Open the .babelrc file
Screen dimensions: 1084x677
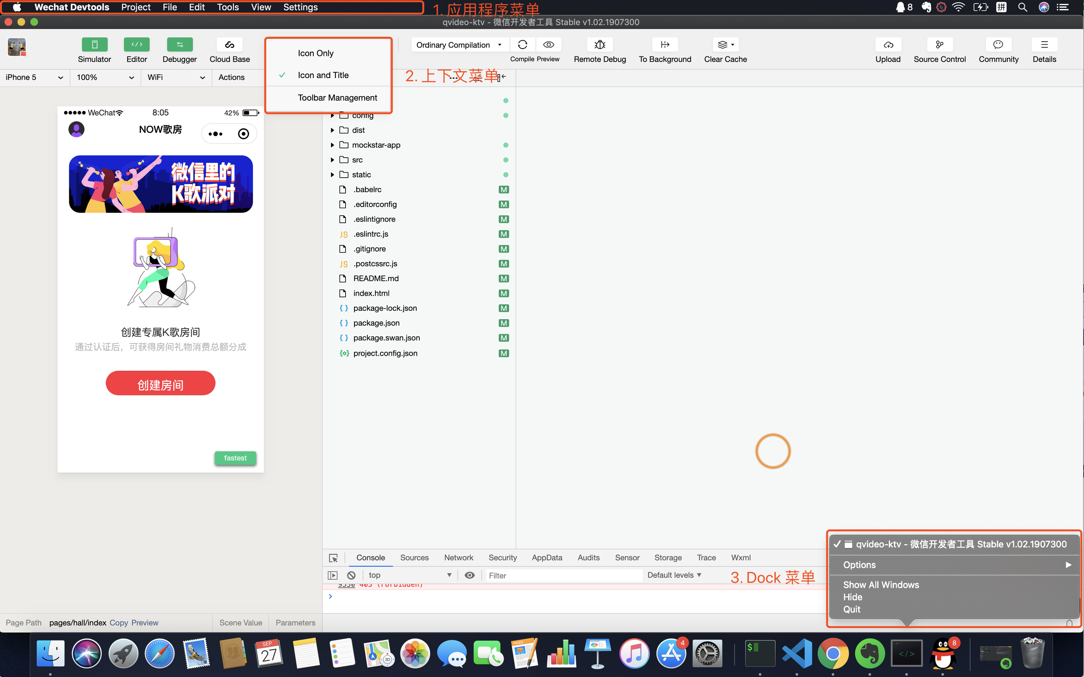point(419,189)
